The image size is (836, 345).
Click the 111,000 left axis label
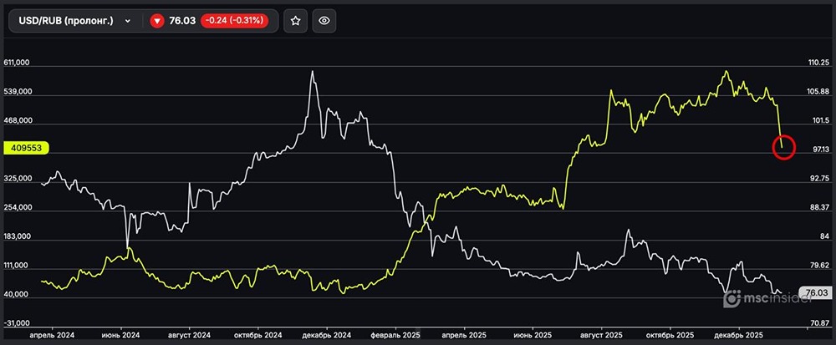(x=17, y=265)
